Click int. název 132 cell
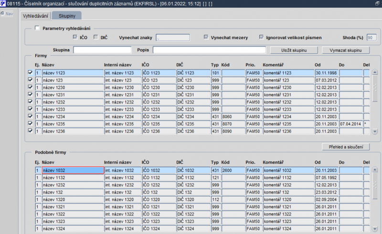Screen dimensions: 382x234 [x=123, y=192]
